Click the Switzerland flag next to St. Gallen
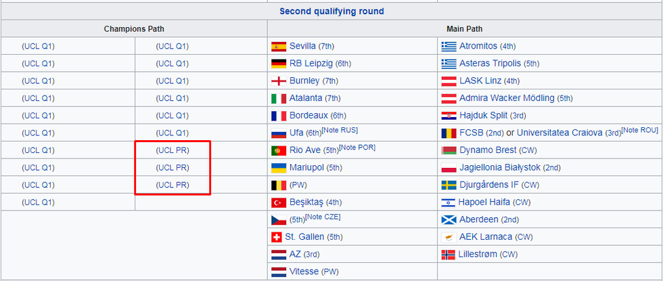 point(277,237)
